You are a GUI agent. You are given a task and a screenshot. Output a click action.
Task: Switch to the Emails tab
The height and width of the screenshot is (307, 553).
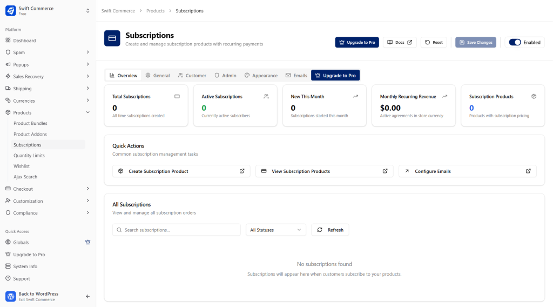(296, 76)
